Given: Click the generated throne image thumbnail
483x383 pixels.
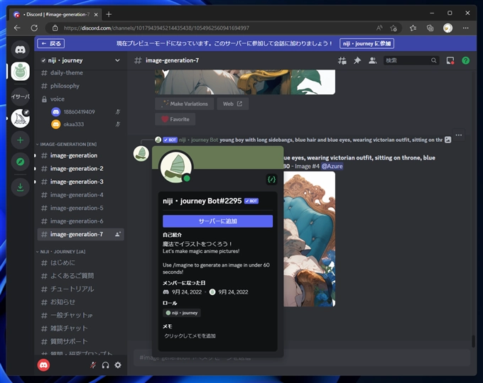Looking at the screenshot, I should tap(309, 239).
